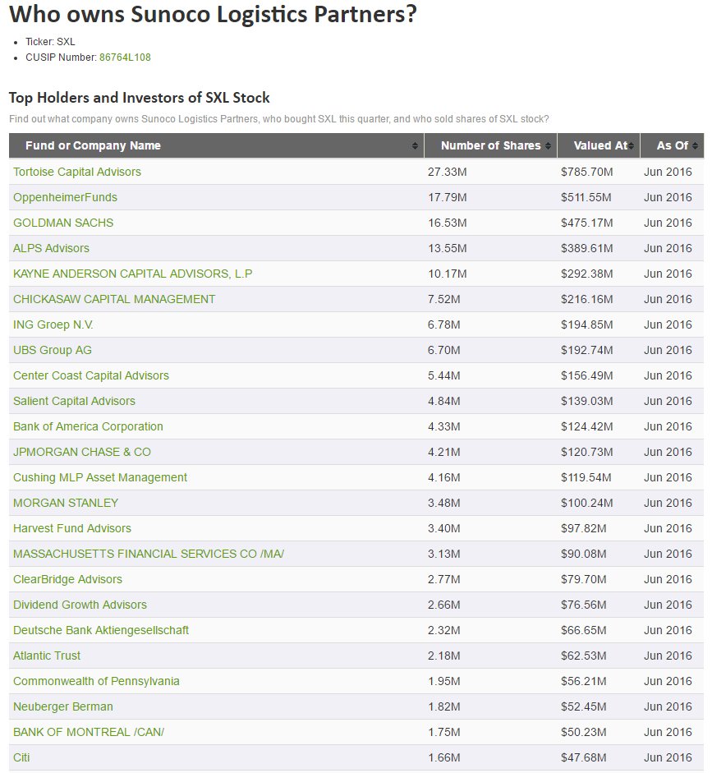Open the CUSIP number 86764L108 link

[125, 58]
